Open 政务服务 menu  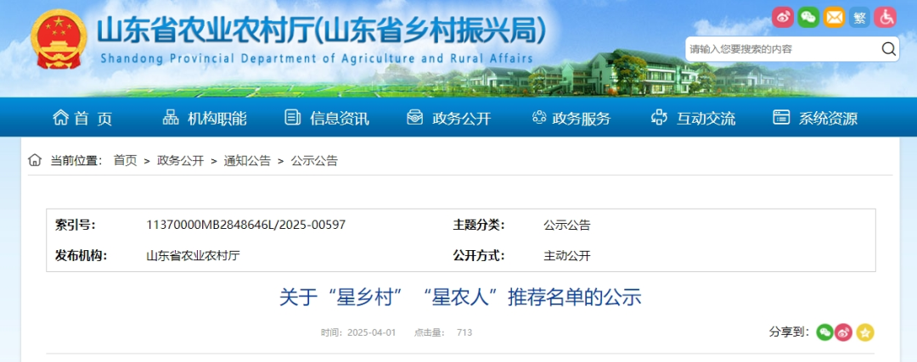(582, 119)
